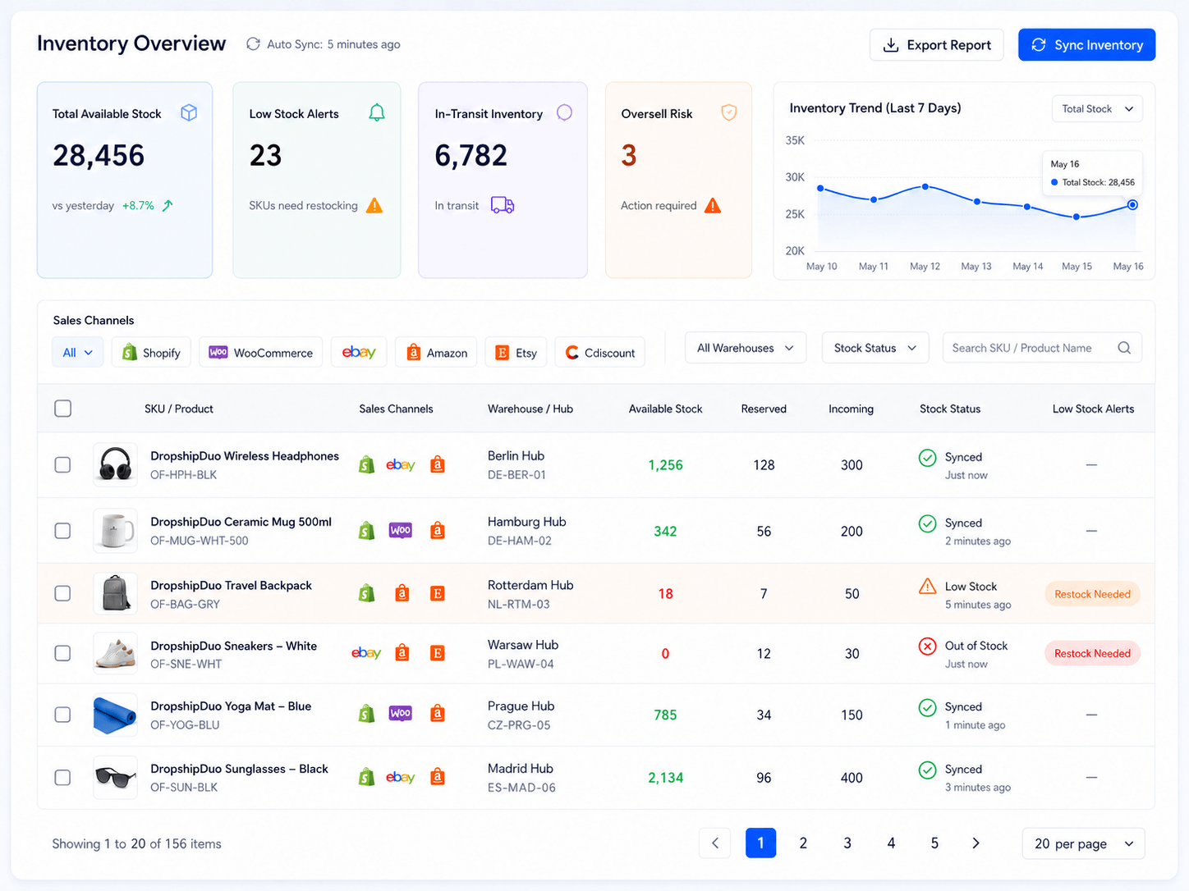The width and height of the screenshot is (1189, 891).
Task: Click the Export Report button
Action: (936, 45)
